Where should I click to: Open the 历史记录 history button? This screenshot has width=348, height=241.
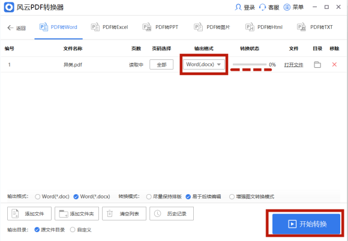172,213
